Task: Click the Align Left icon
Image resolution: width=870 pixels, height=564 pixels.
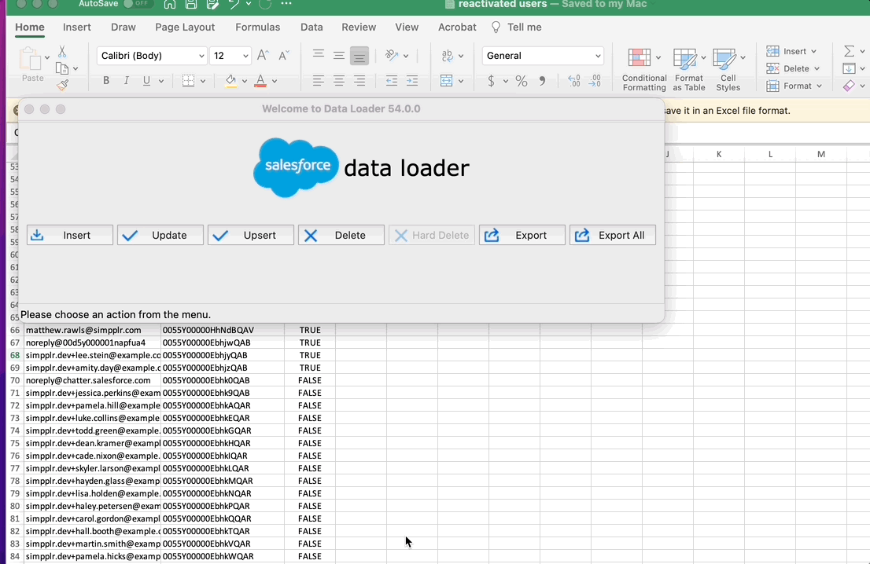Action: (318, 81)
